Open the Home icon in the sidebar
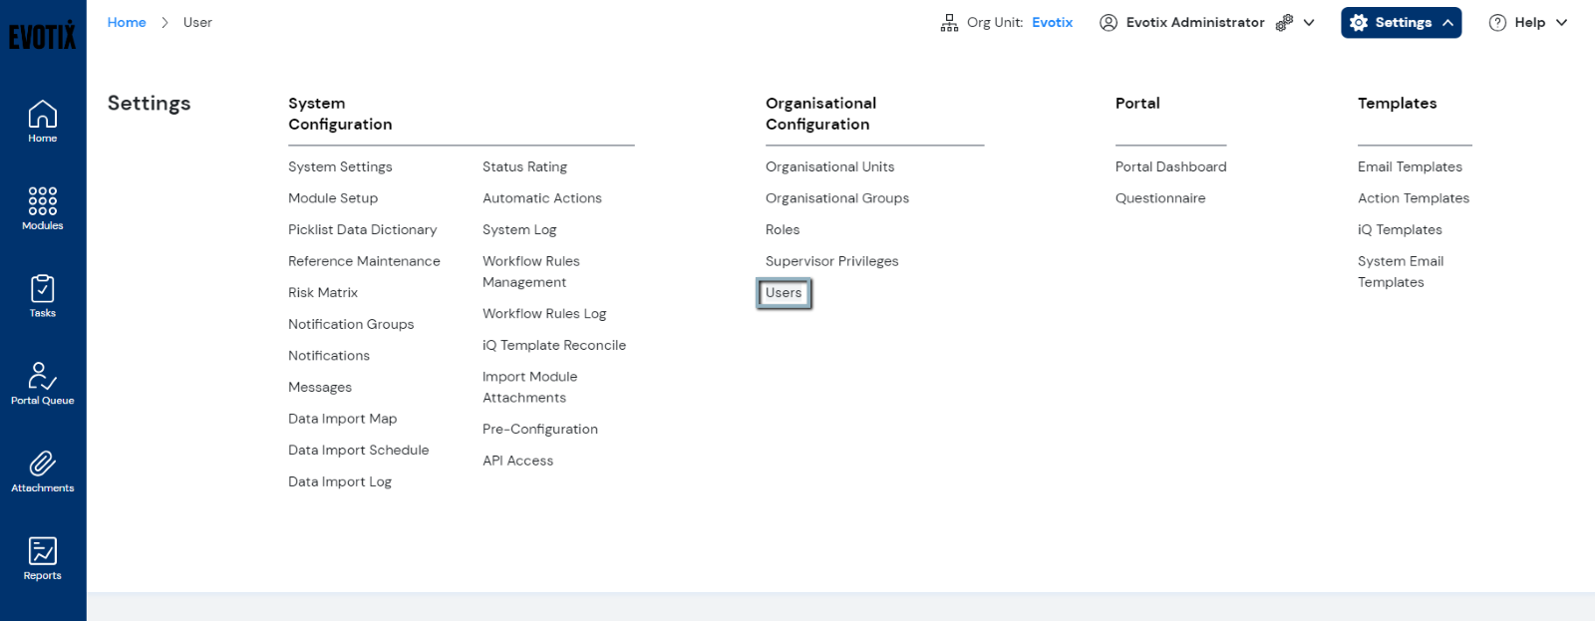Screen dimensions: 1595x621 (x=41, y=115)
